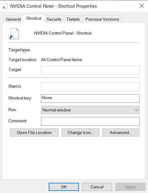Screen dimensions: 148x193
Task: Click the dialog title text in title bar
Action: coord(53,6)
